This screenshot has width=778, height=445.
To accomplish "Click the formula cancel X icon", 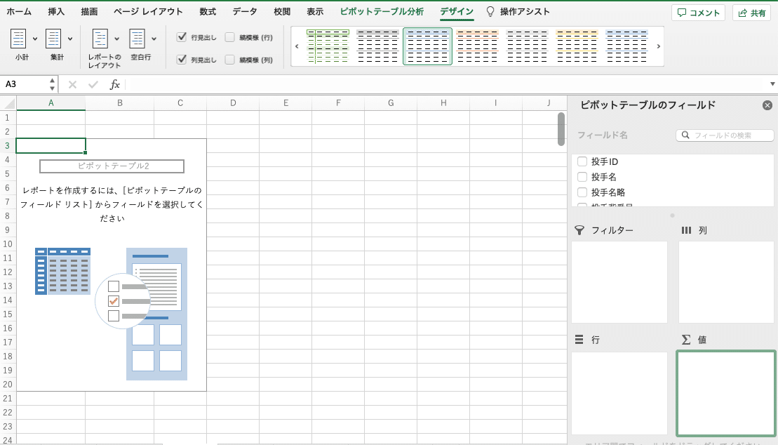I will pos(72,84).
